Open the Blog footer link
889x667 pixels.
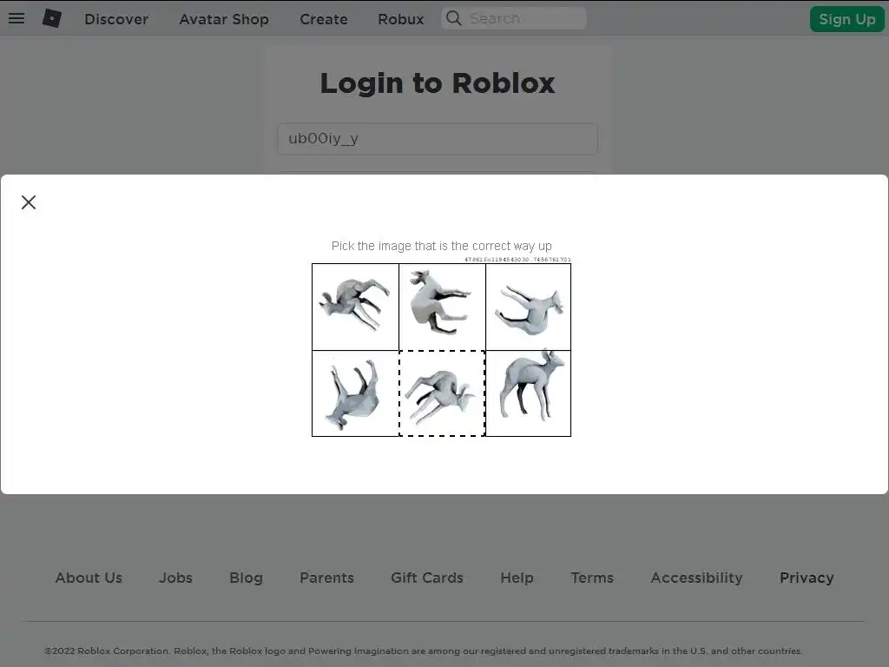click(x=246, y=578)
